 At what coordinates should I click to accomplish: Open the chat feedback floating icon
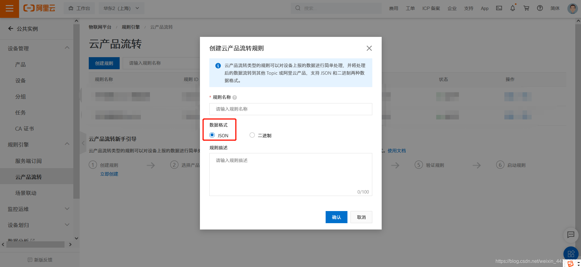[x=571, y=235]
